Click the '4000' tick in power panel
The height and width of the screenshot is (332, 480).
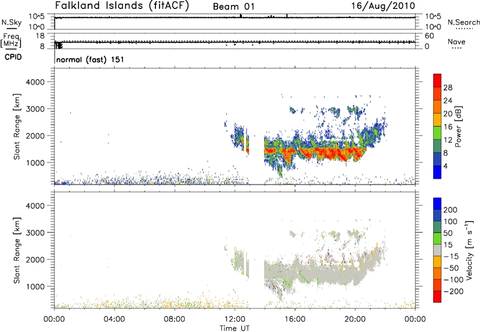(35, 82)
